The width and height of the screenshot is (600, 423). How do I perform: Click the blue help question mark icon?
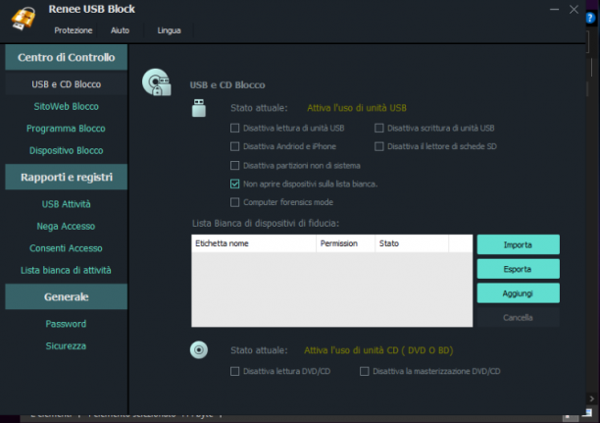click(x=590, y=18)
